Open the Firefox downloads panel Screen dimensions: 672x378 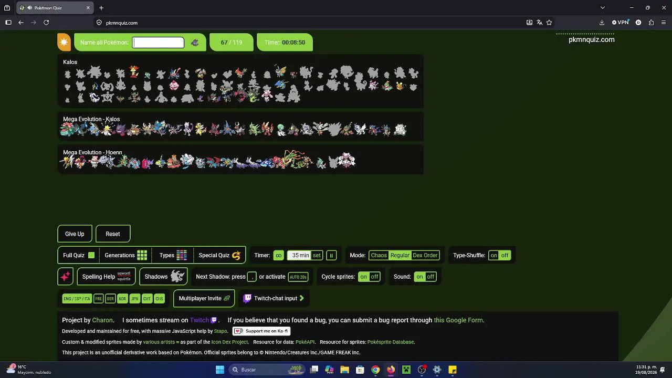coord(602,23)
